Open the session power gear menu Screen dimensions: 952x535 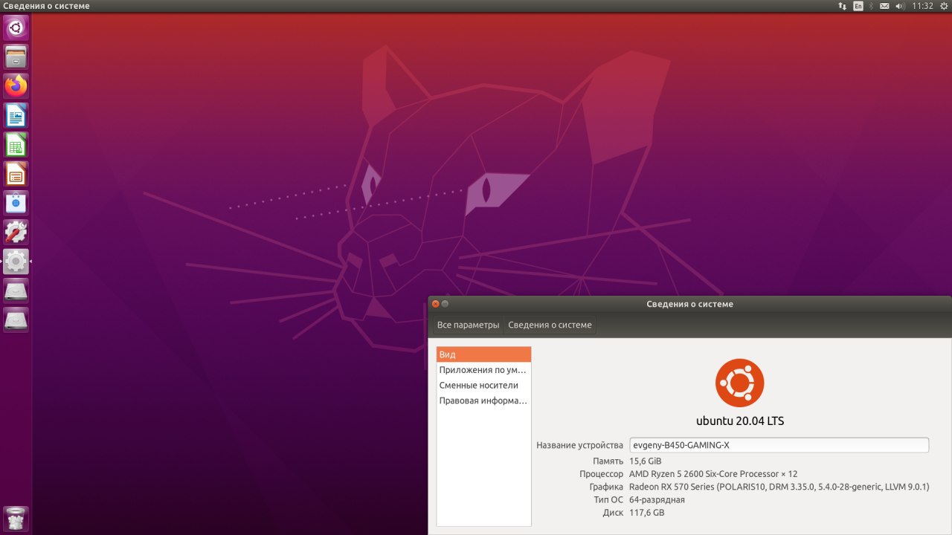pos(944,6)
